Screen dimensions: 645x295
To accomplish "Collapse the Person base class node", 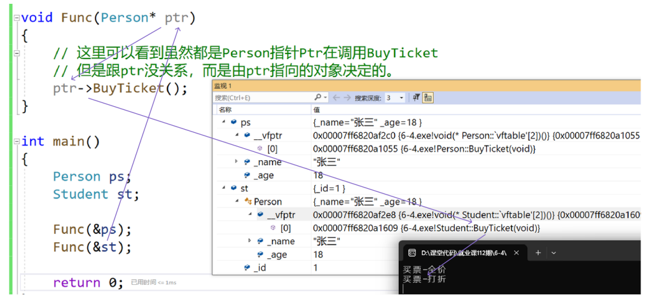I will [237, 201].
